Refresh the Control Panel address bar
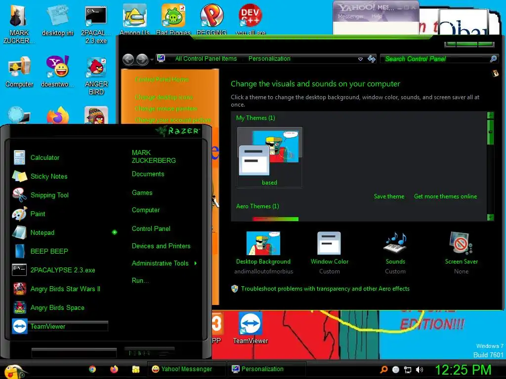The image size is (506, 379). [372, 59]
